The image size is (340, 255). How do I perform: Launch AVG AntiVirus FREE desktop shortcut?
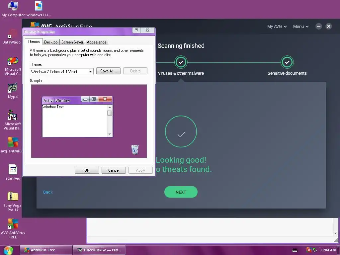(x=13, y=229)
